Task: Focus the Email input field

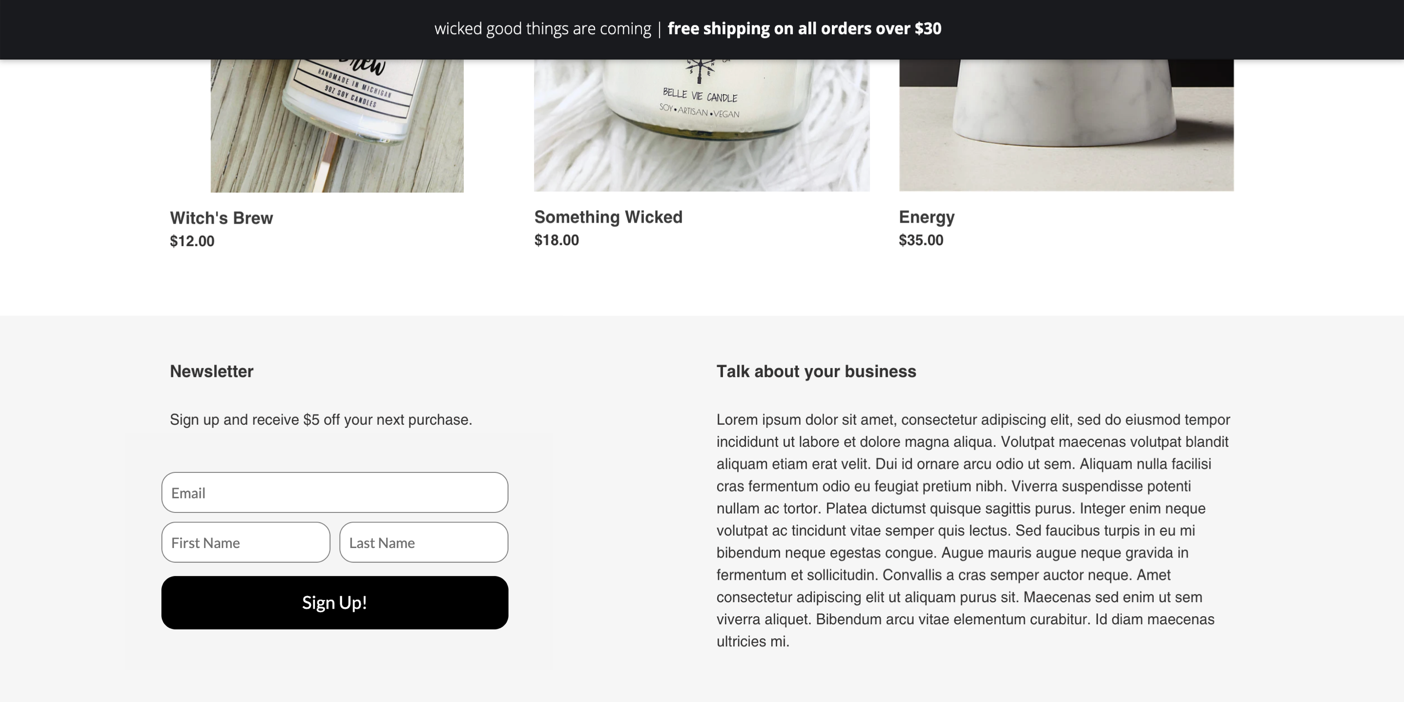Action: [x=334, y=492]
